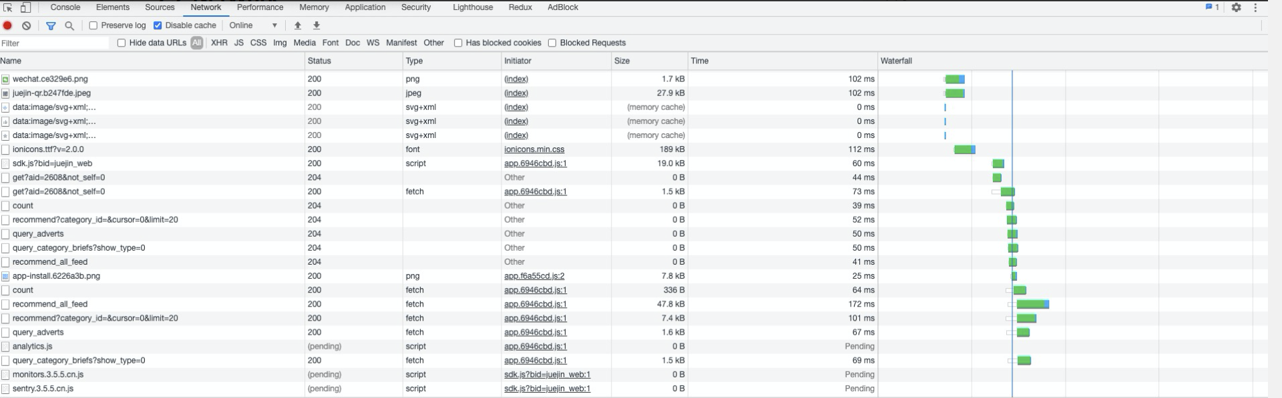
Task: Filter requests by Other type
Action: (x=433, y=43)
